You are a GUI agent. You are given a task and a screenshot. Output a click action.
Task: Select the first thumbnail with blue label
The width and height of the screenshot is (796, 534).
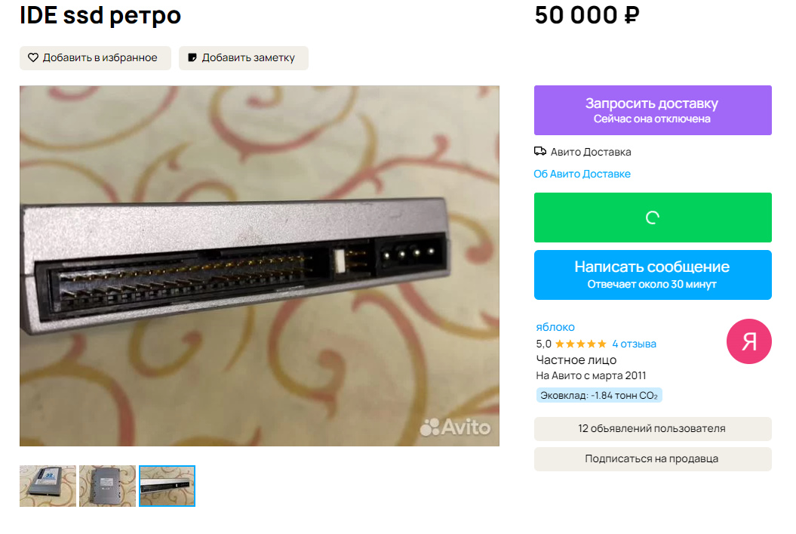click(x=48, y=486)
